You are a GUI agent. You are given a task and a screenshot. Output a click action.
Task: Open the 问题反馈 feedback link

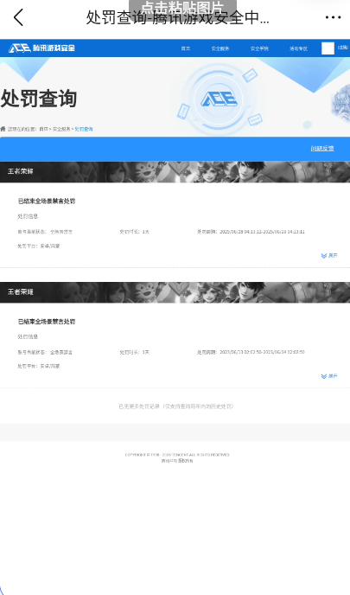[322, 149]
